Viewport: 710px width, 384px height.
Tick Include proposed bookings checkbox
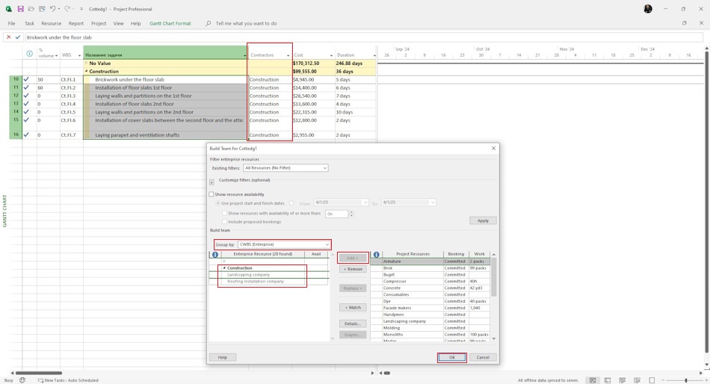click(225, 222)
